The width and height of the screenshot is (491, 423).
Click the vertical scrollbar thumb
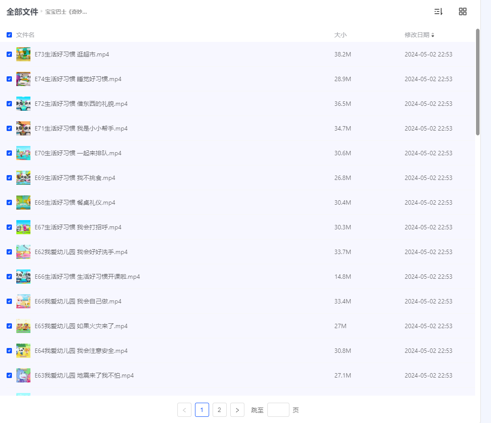477,82
